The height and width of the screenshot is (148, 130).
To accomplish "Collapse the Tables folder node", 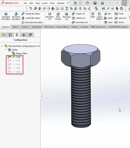I will 6,50.
